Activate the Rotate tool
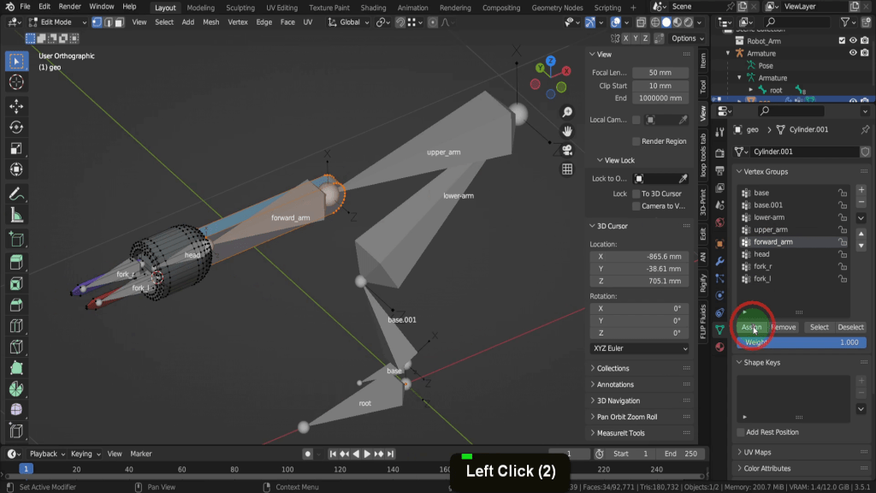Screen dimensions: 876x493 pos(15,128)
